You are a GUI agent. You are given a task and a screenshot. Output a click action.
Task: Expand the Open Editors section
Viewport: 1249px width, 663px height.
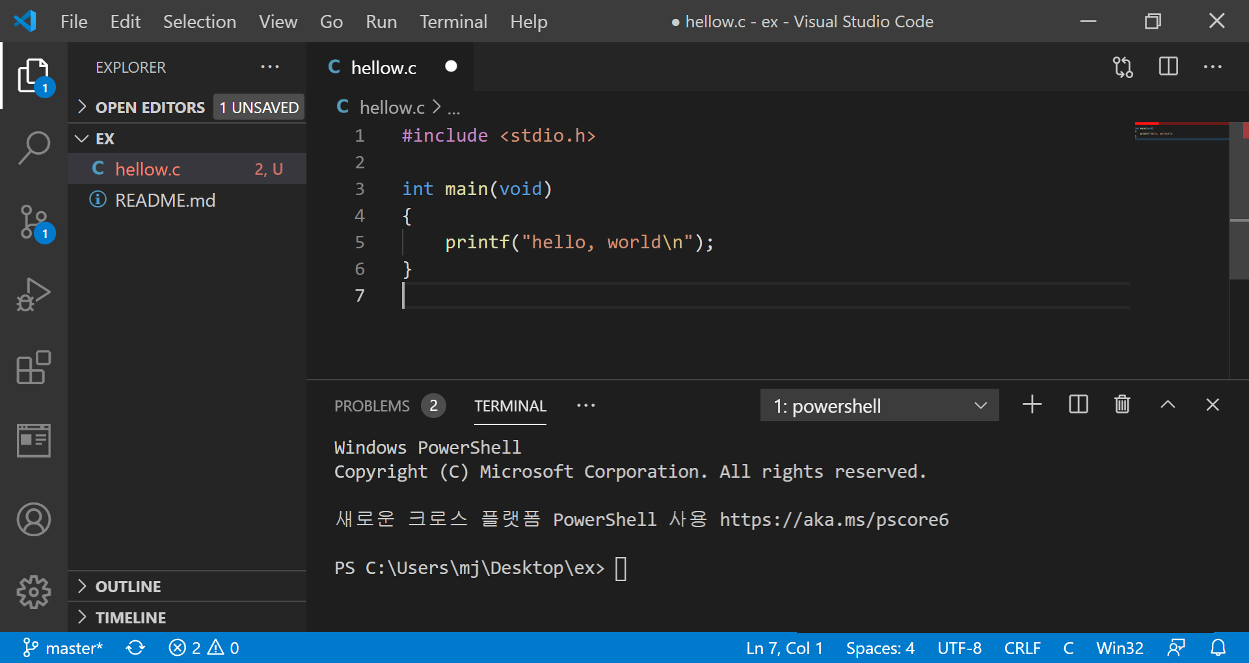pos(150,107)
